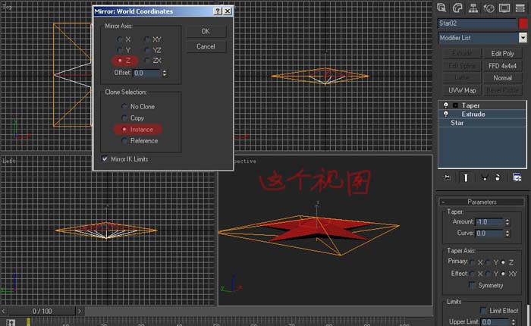Choose Reference clone option
This screenshot has width=531, height=326.
124,141
